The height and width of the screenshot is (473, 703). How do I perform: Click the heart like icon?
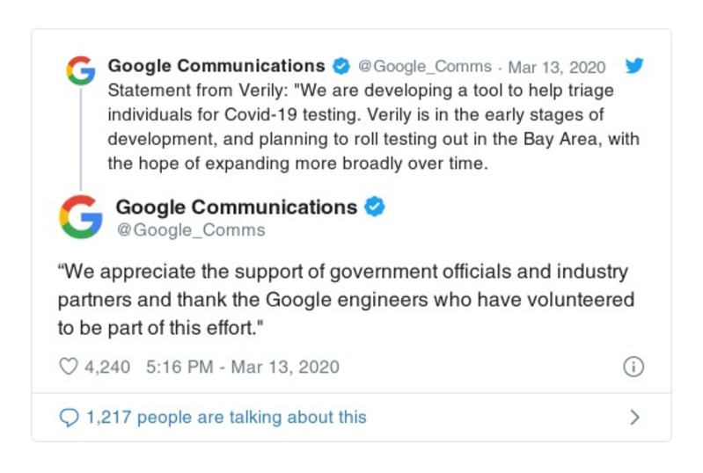[x=68, y=367]
